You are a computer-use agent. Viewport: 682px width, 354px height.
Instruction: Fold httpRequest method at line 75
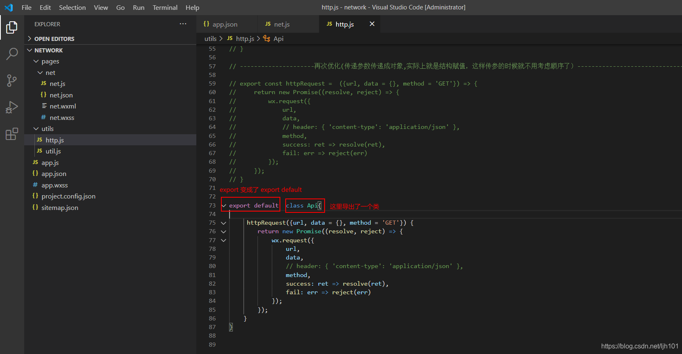(x=224, y=223)
